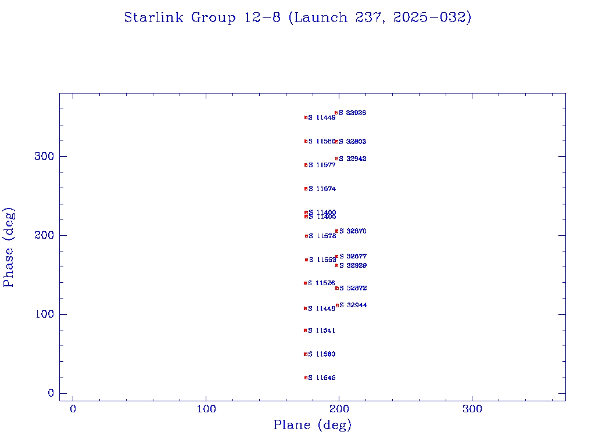Select the red data point for S 32943
This screenshot has height=446, width=595.
[x=336, y=159]
